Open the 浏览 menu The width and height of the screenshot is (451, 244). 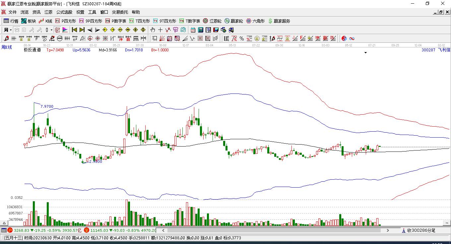pos(25,12)
